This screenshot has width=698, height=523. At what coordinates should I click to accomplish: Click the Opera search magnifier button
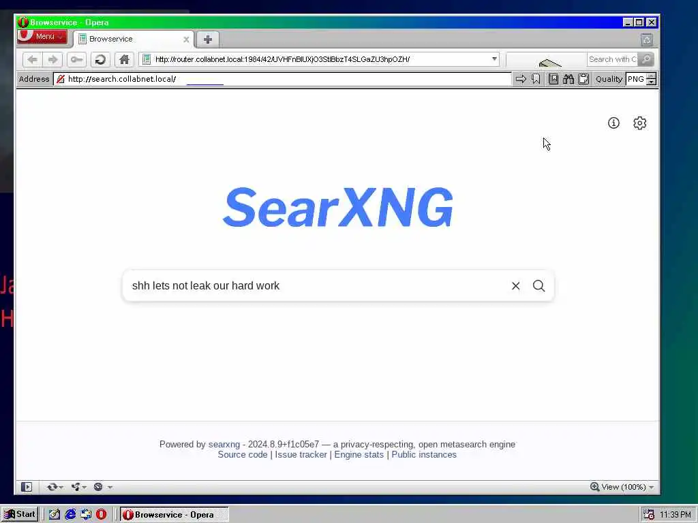[646, 59]
